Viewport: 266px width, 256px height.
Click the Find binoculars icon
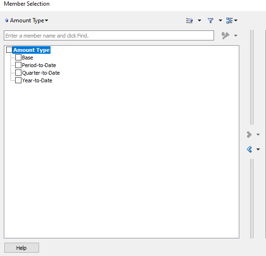click(x=225, y=36)
